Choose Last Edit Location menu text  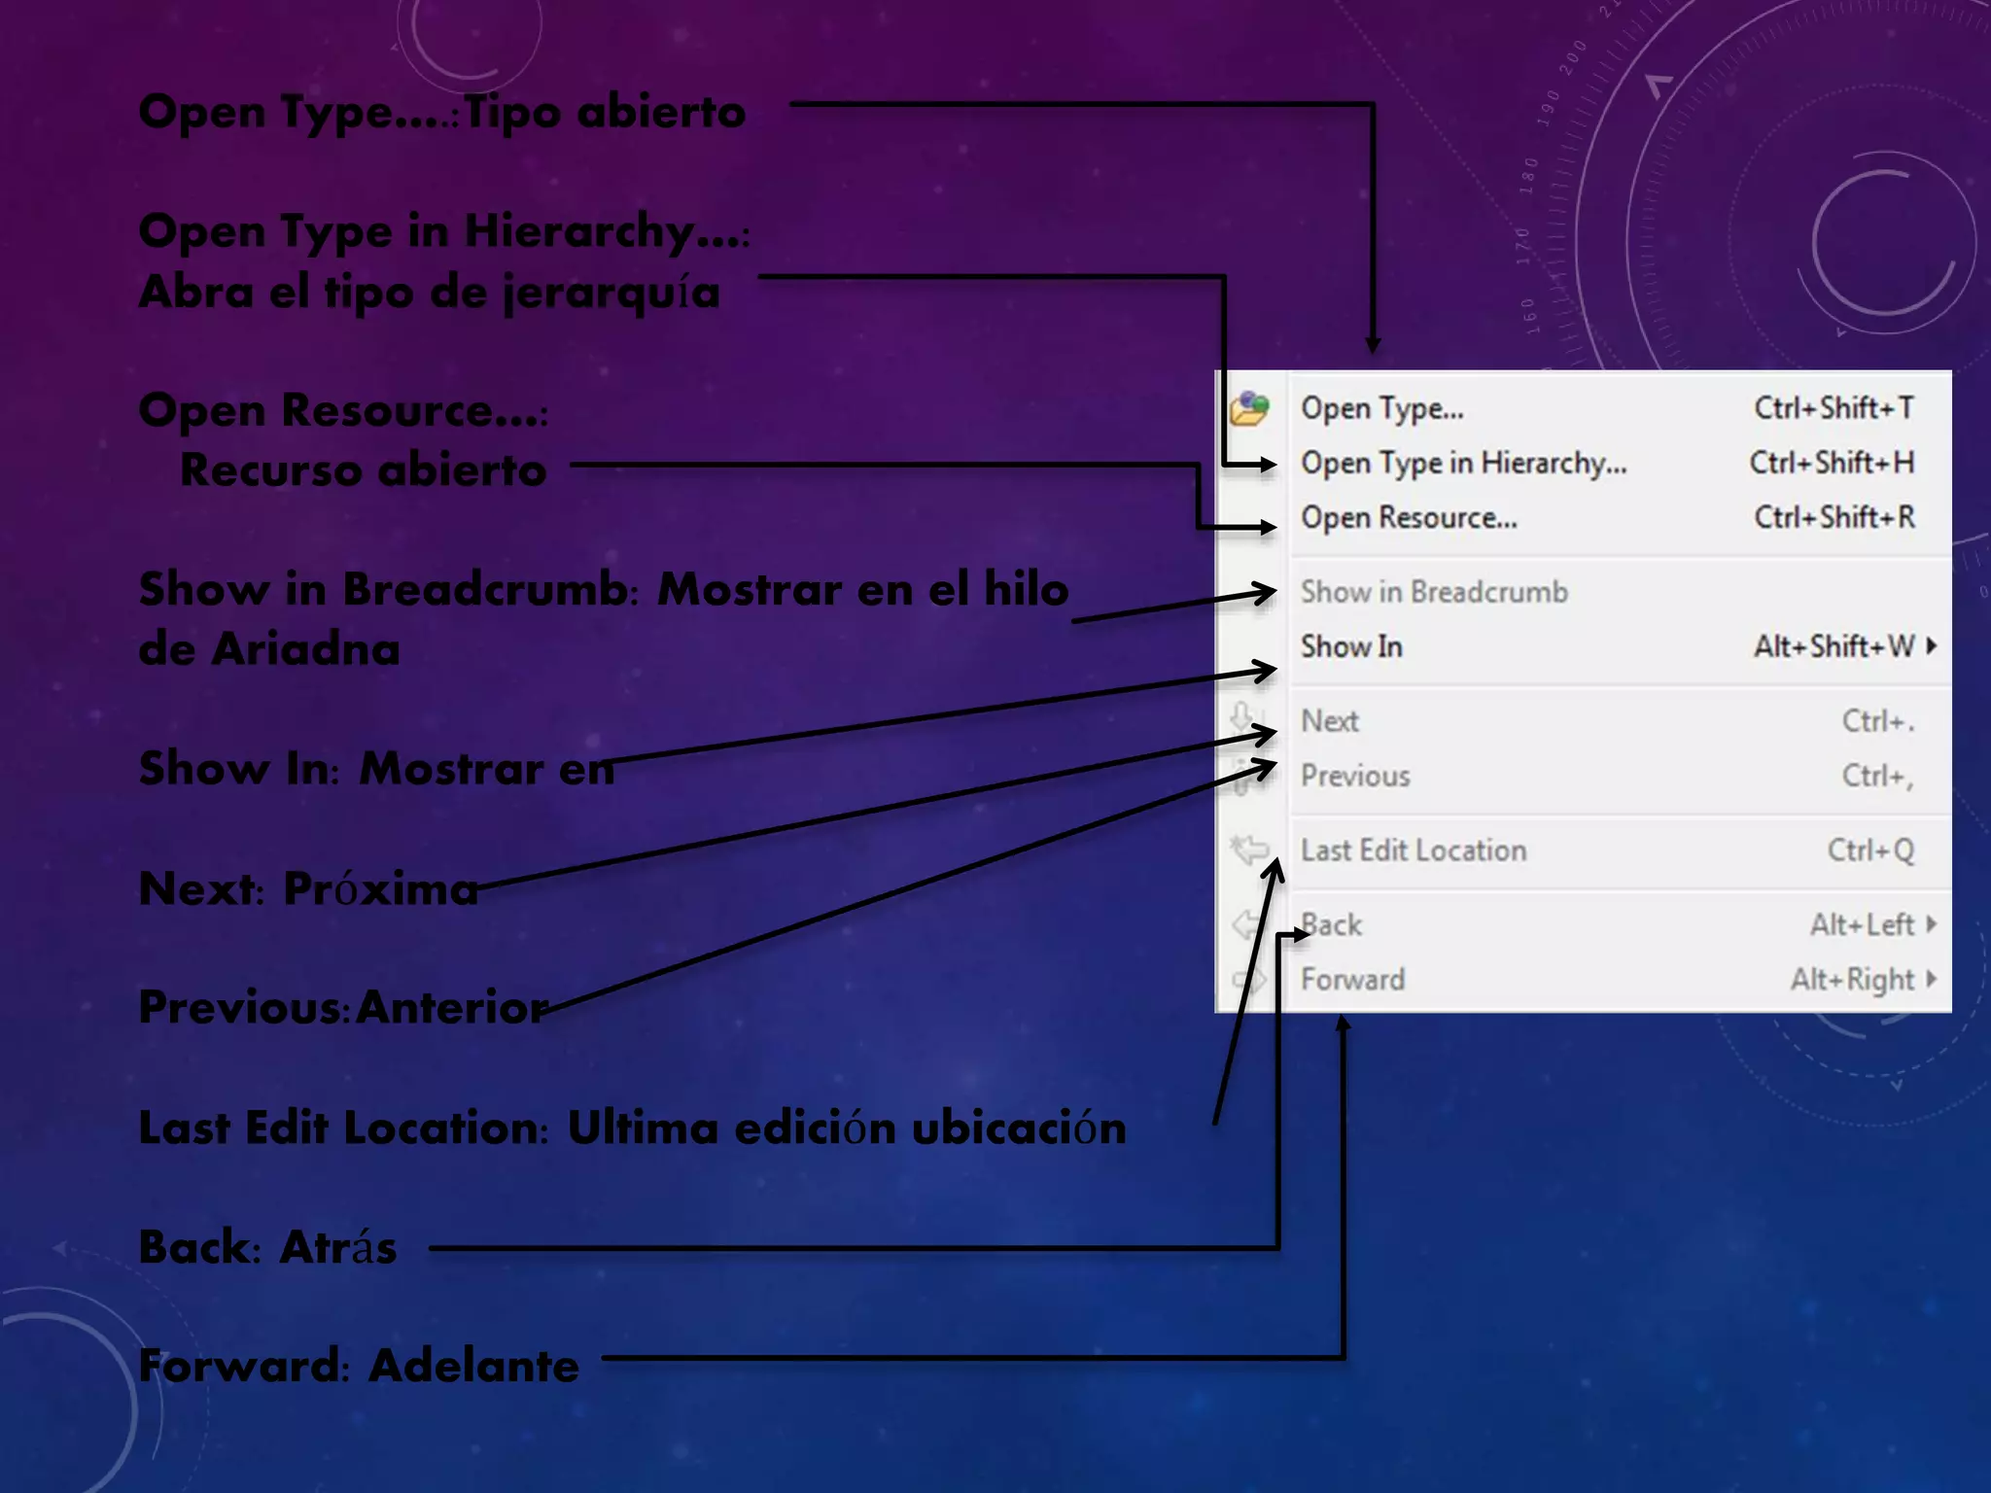coord(1414,851)
